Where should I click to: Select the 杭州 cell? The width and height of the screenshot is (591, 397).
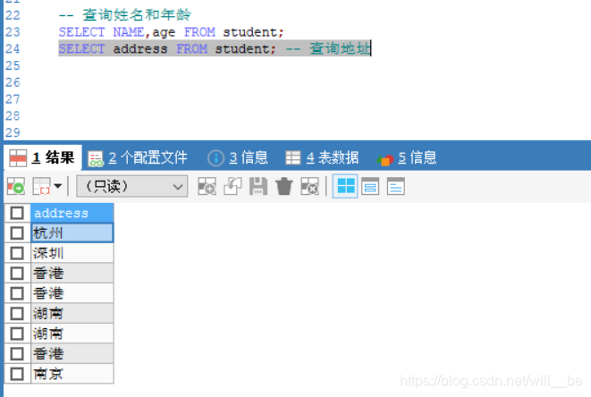72,233
